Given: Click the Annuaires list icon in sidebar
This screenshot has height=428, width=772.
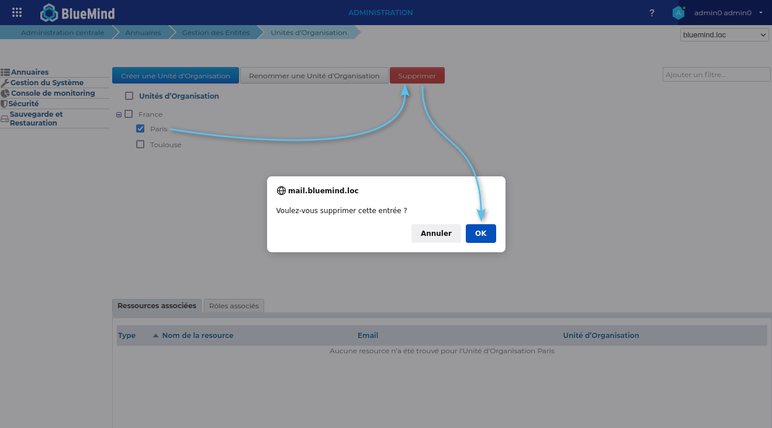Looking at the screenshot, I should [5, 72].
